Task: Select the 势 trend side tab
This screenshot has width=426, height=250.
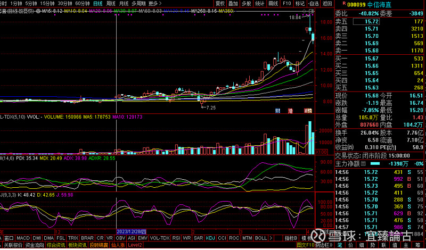Action: [373, 245]
